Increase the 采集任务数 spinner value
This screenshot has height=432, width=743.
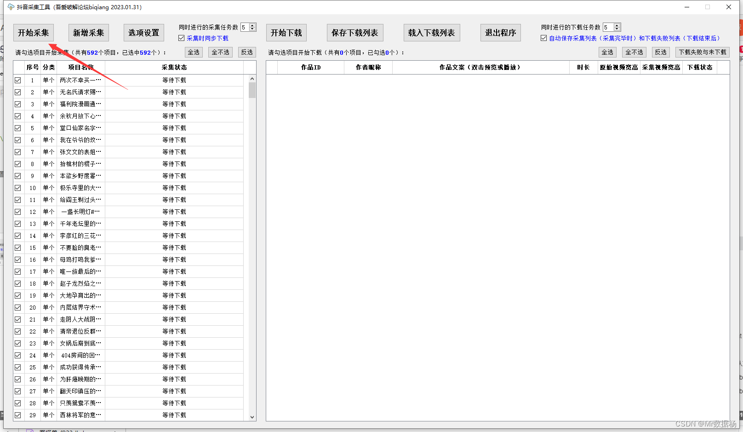[252, 25]
